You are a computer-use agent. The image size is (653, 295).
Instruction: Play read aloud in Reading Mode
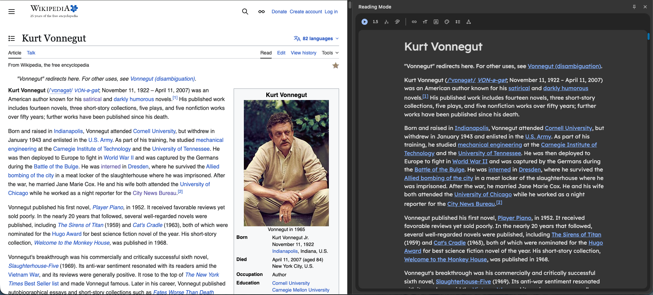click(x=364, y=22)
